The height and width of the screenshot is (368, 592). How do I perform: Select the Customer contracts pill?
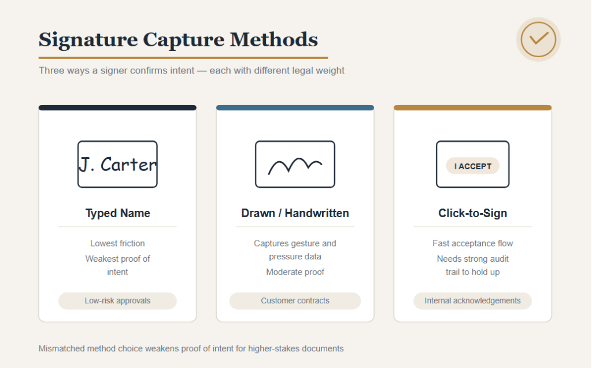(x=295, y=301)
